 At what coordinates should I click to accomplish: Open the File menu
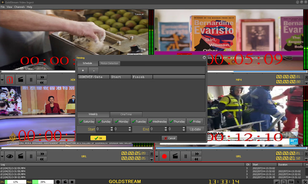pos(2,7)
